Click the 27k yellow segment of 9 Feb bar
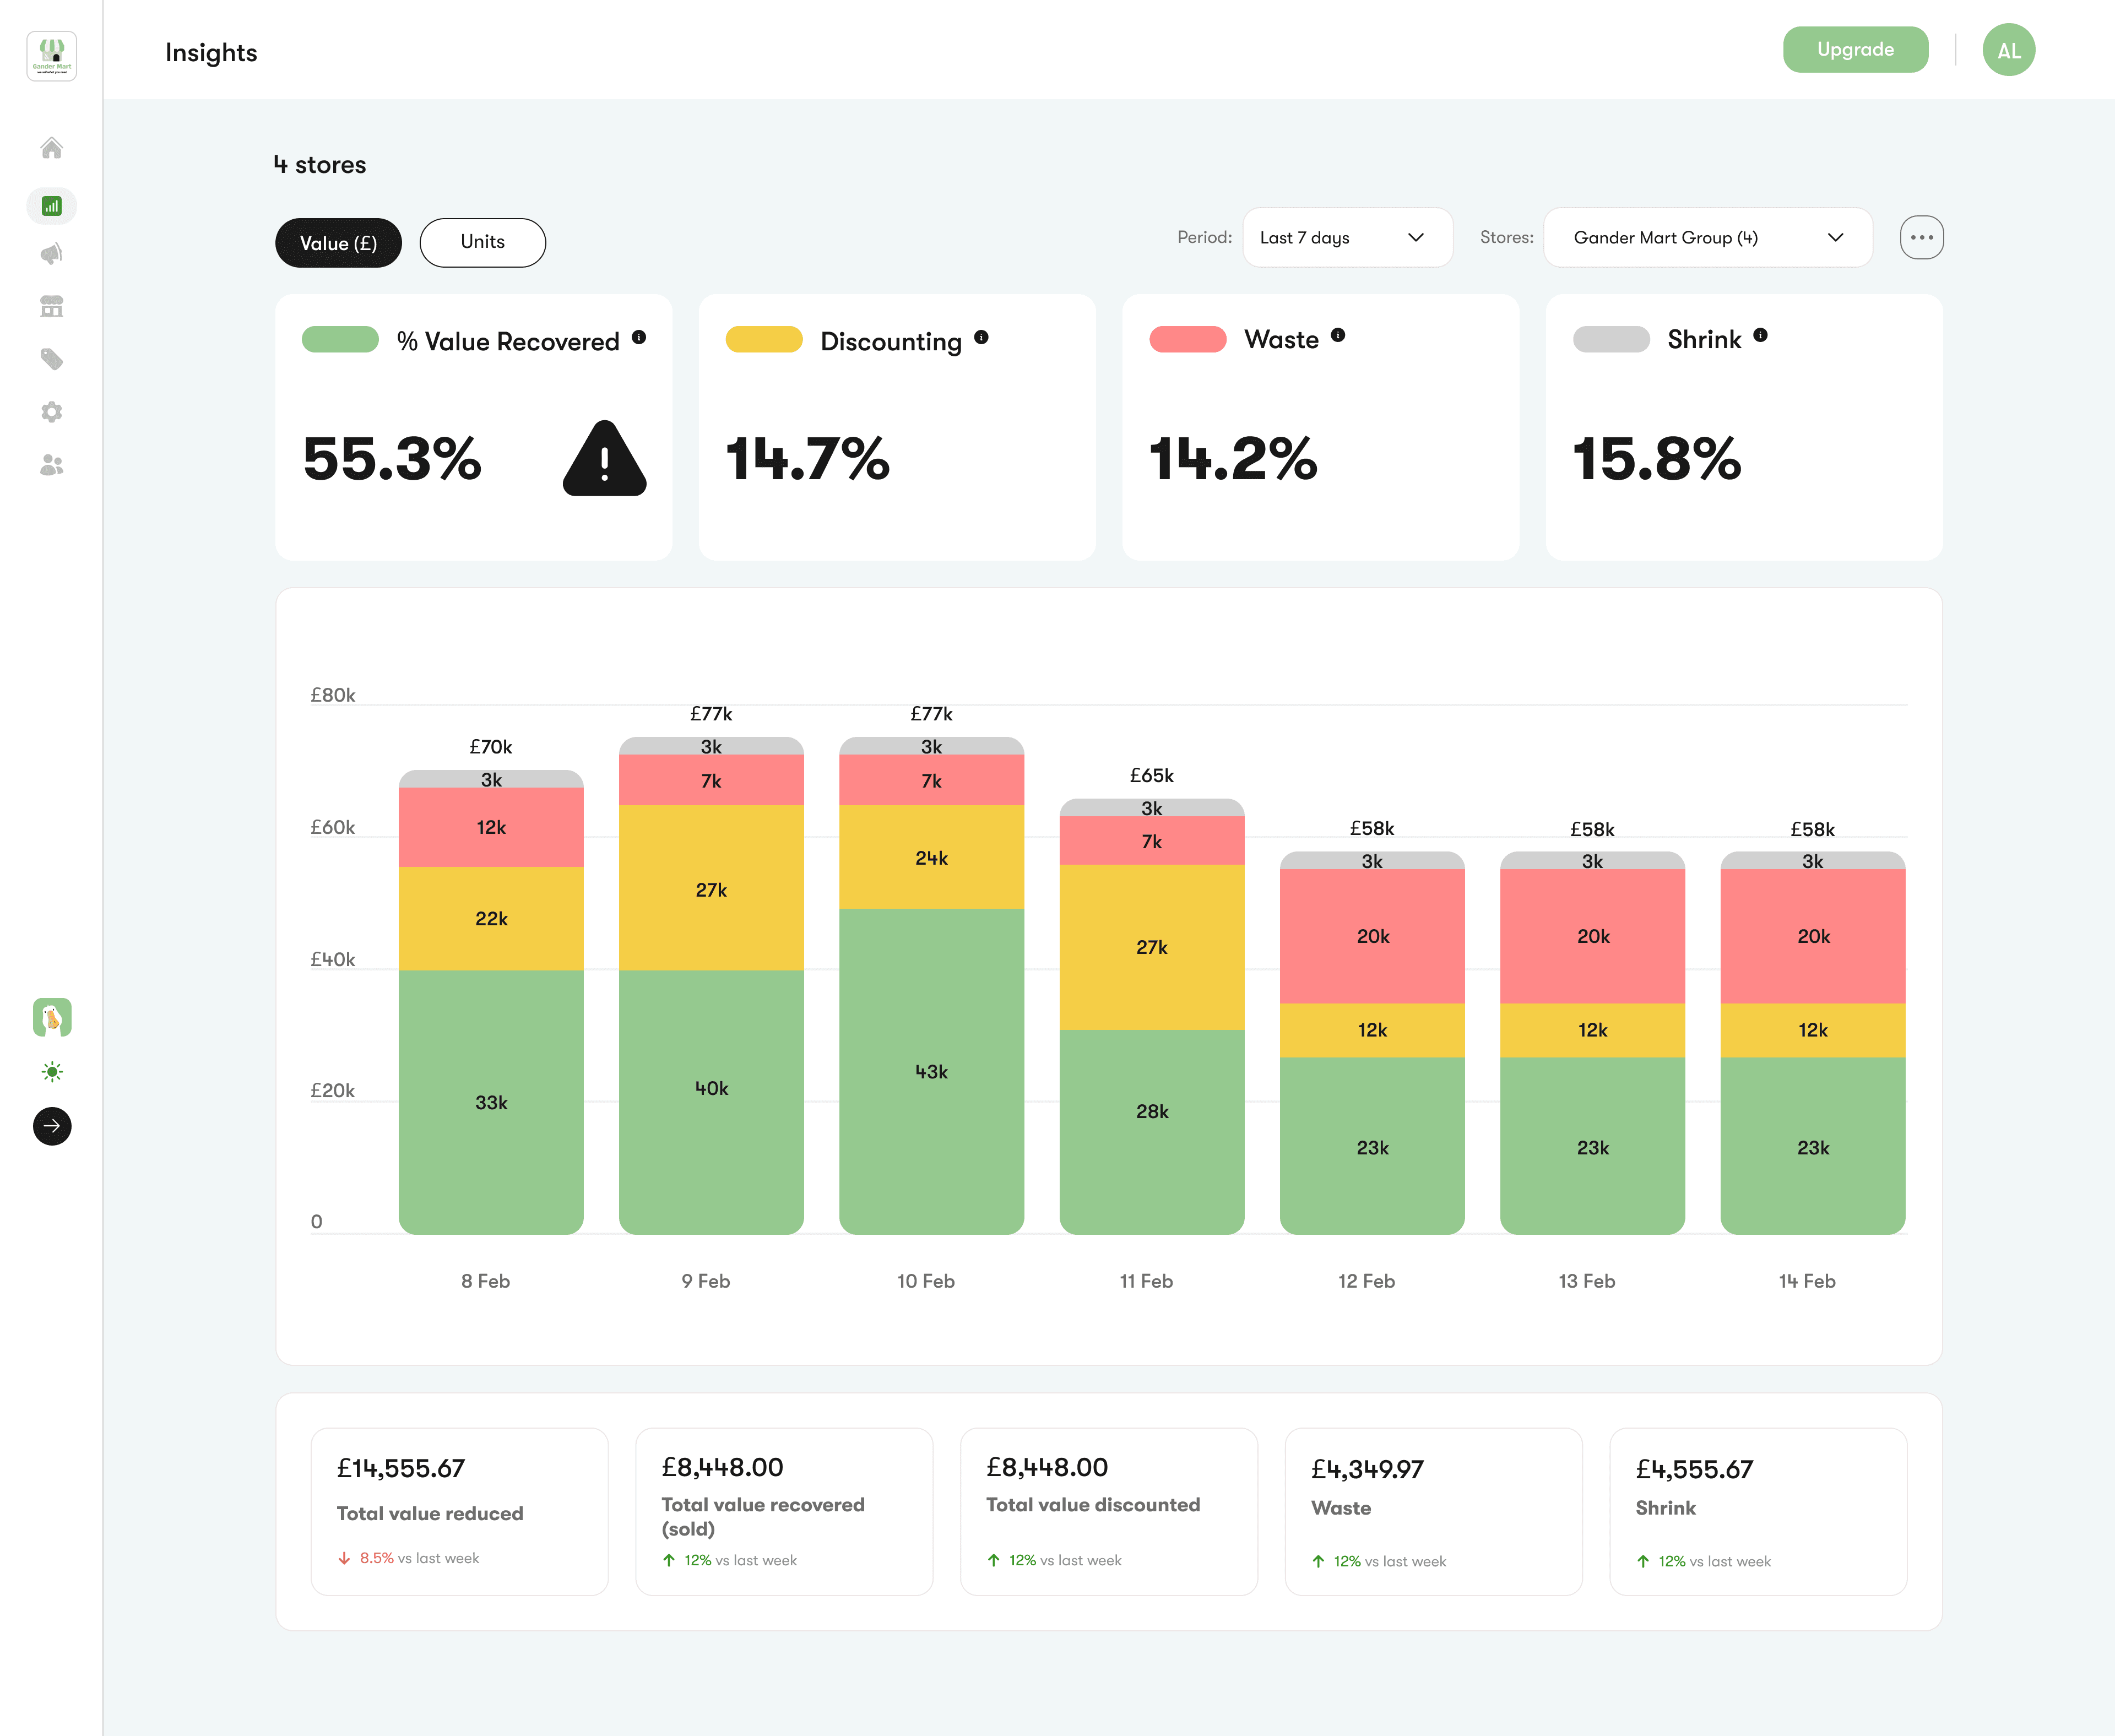The width and height of the screenshot is (2115, 1736). coord(711,888)
